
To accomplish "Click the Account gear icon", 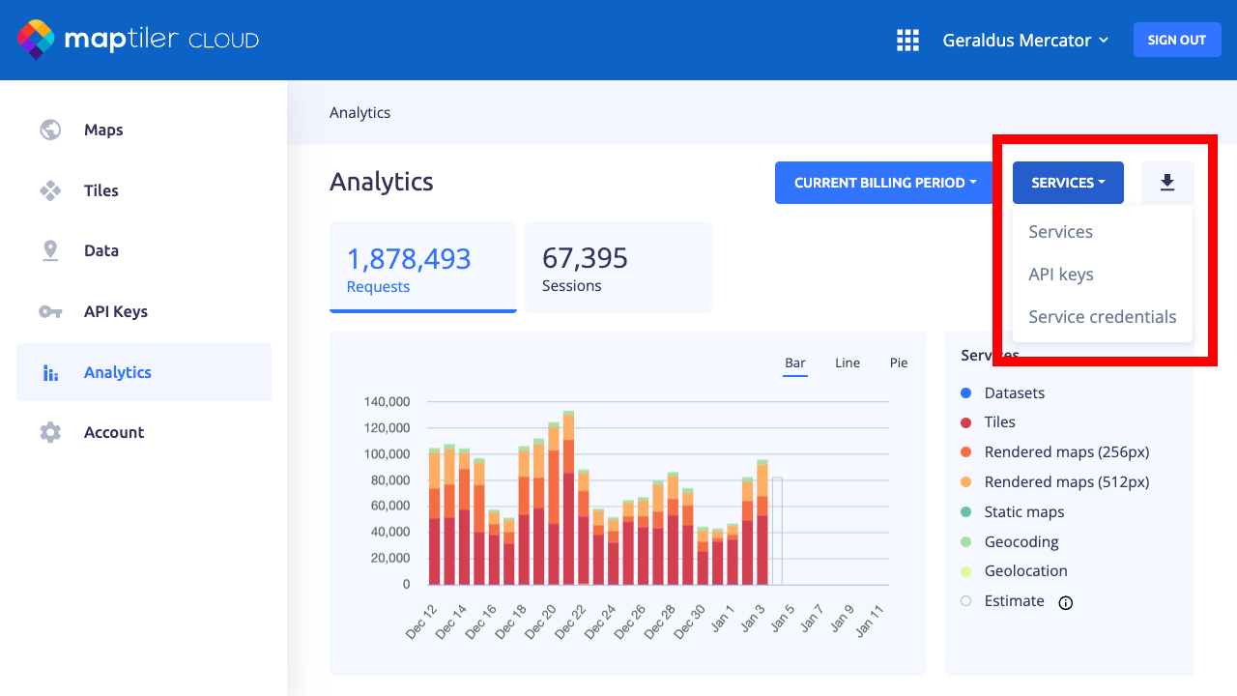I will tap(50, 432).
